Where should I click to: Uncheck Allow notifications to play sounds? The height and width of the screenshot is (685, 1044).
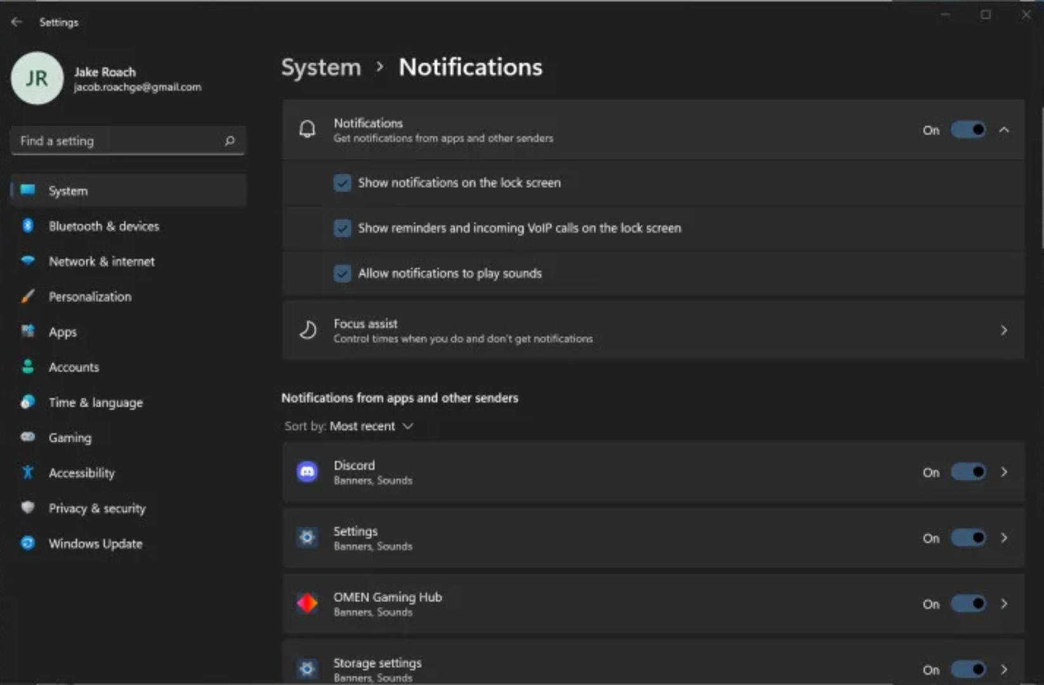[343, 273]
